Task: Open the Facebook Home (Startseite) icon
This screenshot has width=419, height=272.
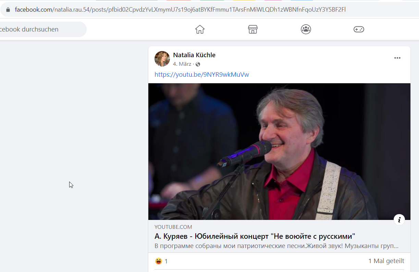Action: pos(200,29)
